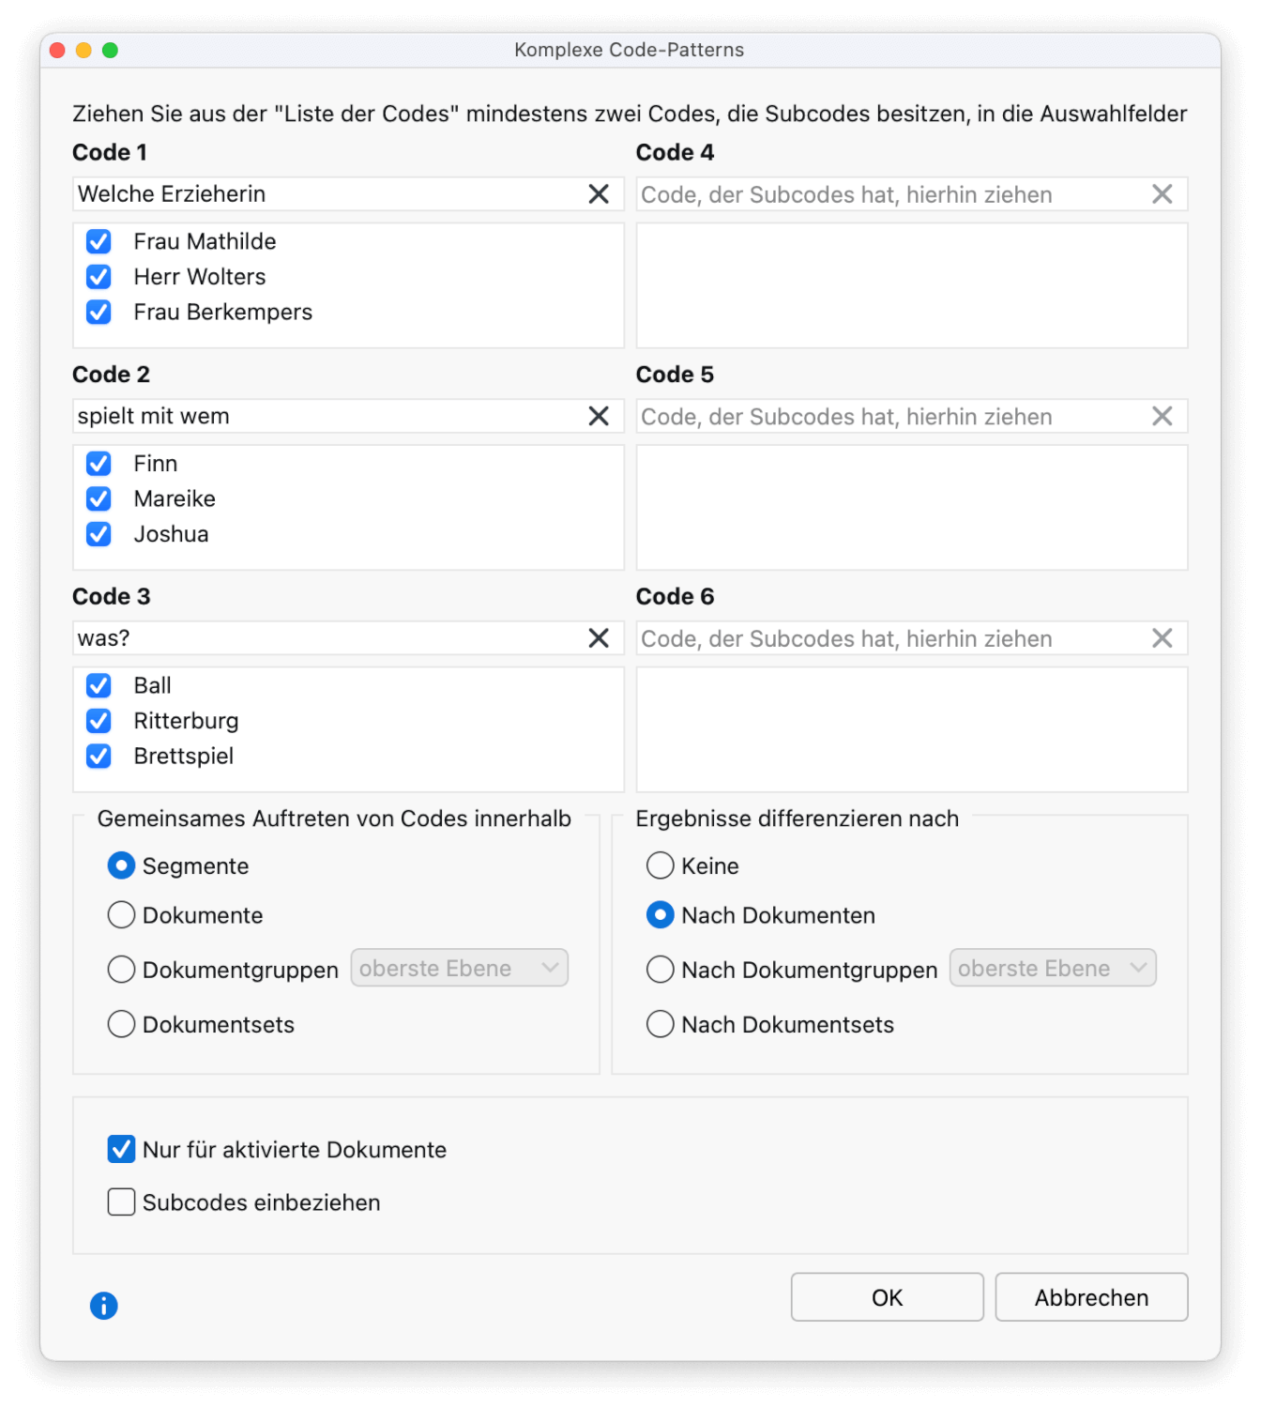The height and width of the screenshot is (1408, 1261).
Task: Click the Abbrechen button
Action: [1091, 1297]
